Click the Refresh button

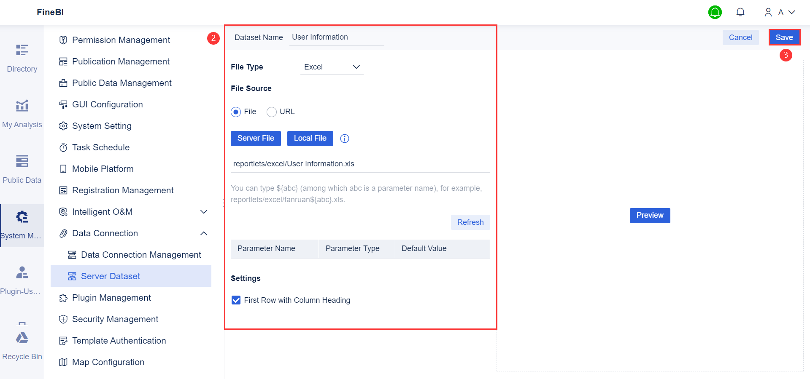(x=470, y=222)
